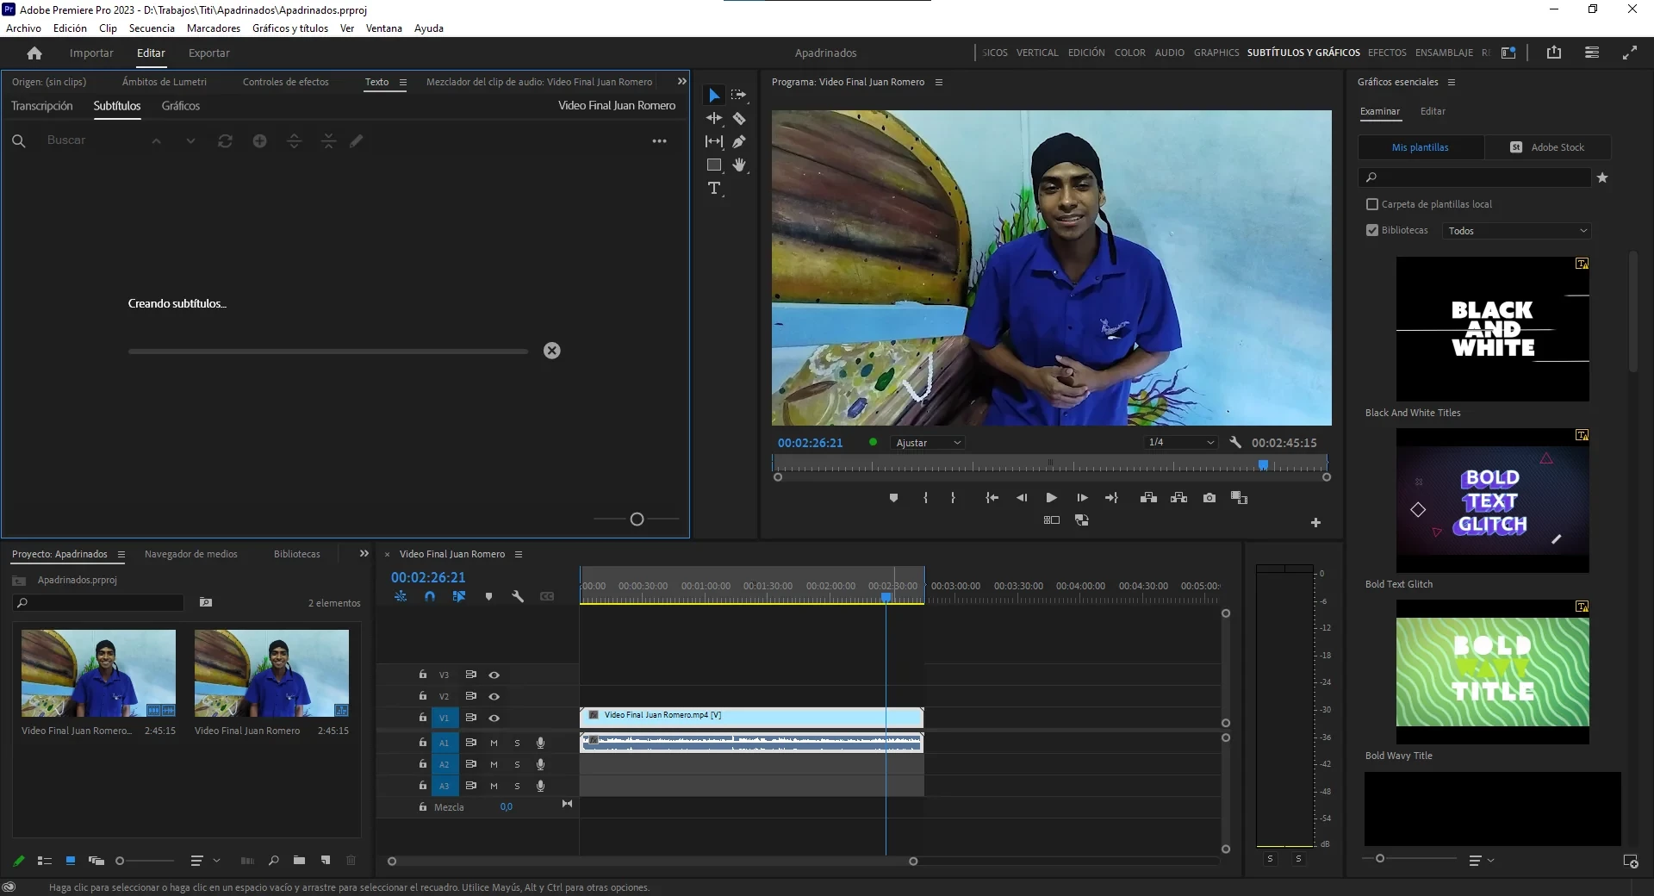
Task: Expand the Todos libraries dropdown
Action: (1516, 231)
